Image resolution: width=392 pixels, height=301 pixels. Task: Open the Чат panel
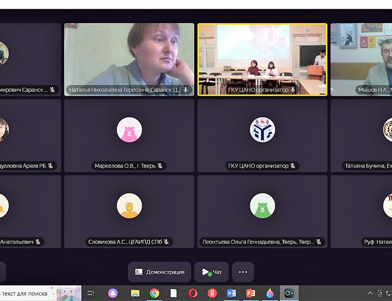pos(212,272)
